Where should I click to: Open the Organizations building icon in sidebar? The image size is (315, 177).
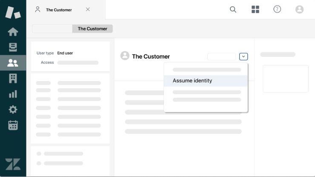tap(13, 78)
